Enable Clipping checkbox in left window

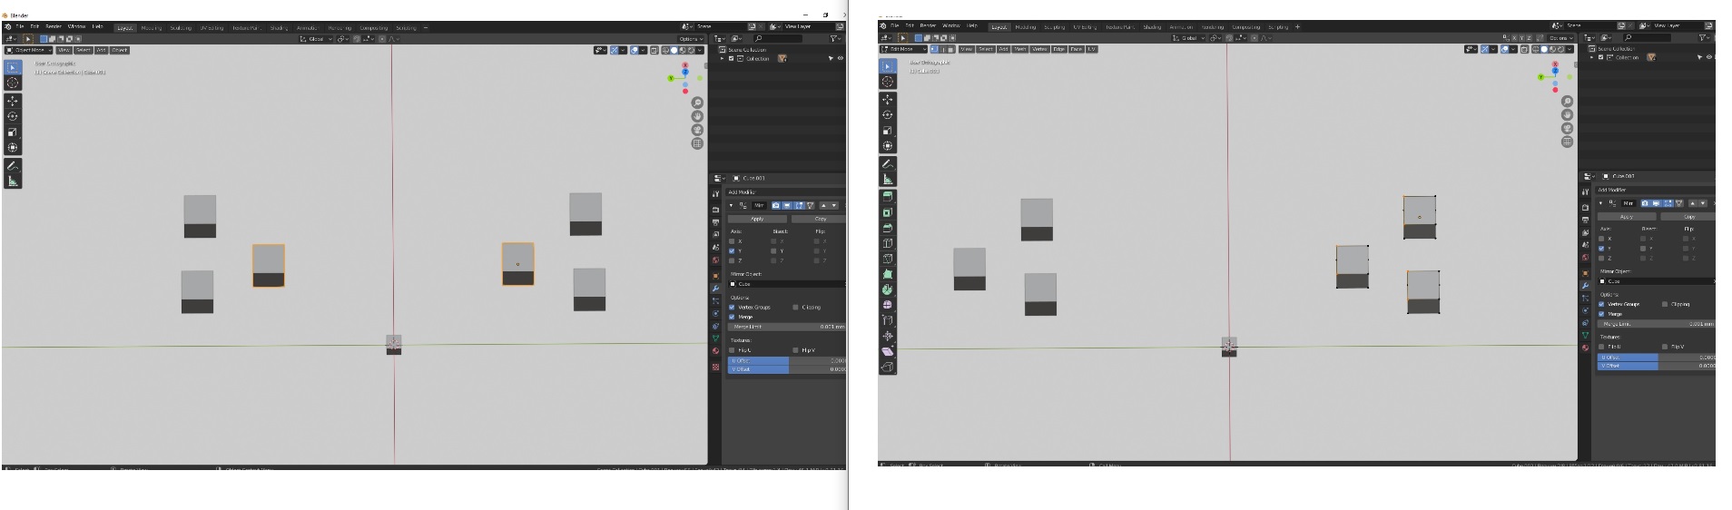[x=795, y=307]
